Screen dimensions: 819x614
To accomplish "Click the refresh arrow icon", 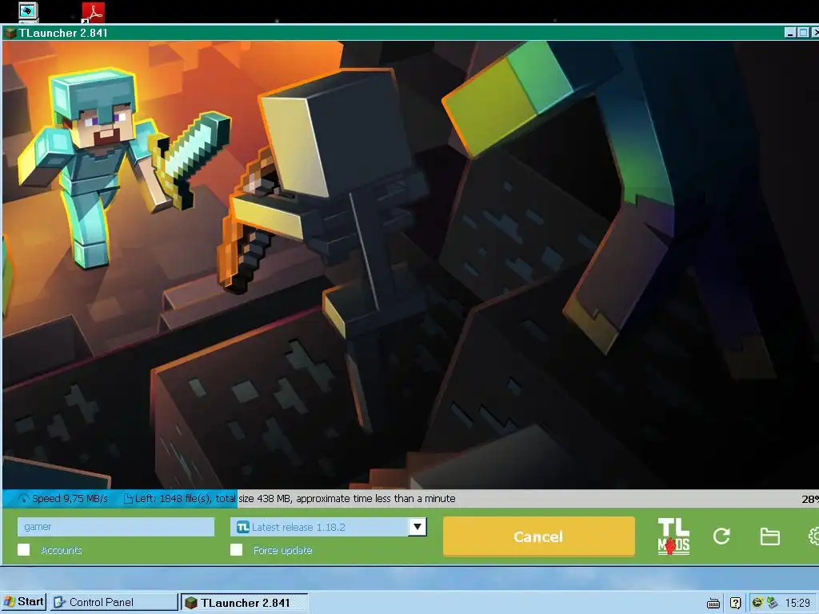I will pos(721,536).
